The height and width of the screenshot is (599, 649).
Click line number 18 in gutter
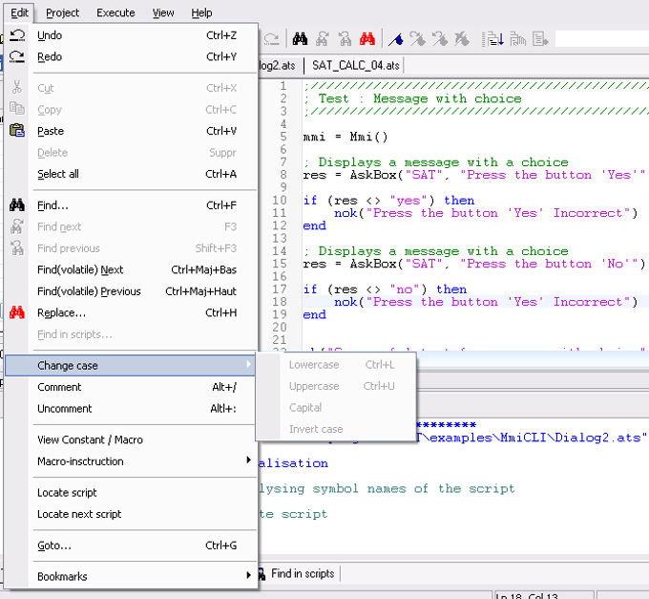[280, 302]
